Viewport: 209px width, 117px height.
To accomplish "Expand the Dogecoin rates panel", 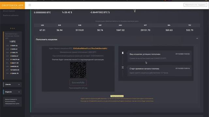I will coord(12,92).
